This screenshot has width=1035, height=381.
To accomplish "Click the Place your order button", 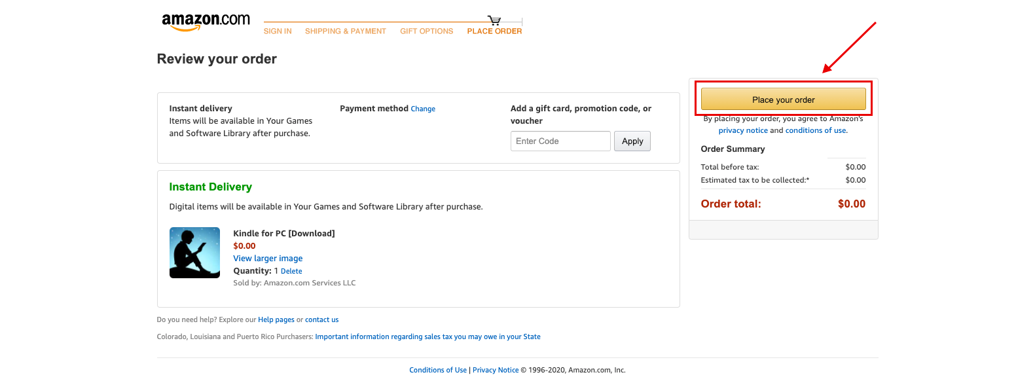I will [x=783, y=100].
